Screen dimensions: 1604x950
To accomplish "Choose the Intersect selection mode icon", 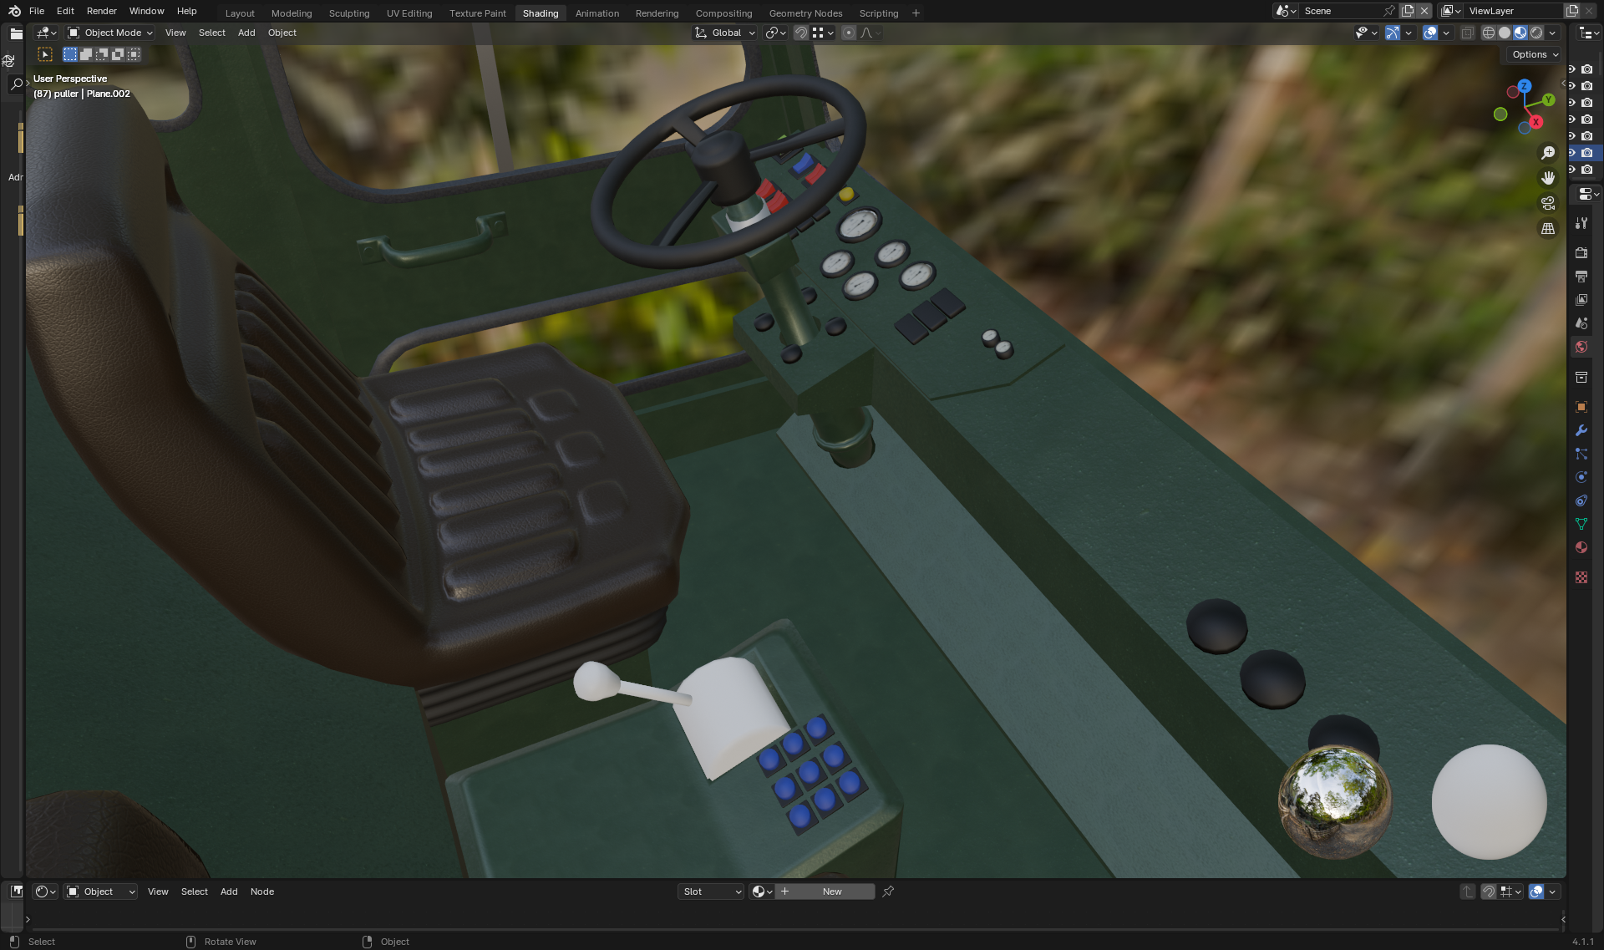I will pyautogui.click(x=134, y=54).
